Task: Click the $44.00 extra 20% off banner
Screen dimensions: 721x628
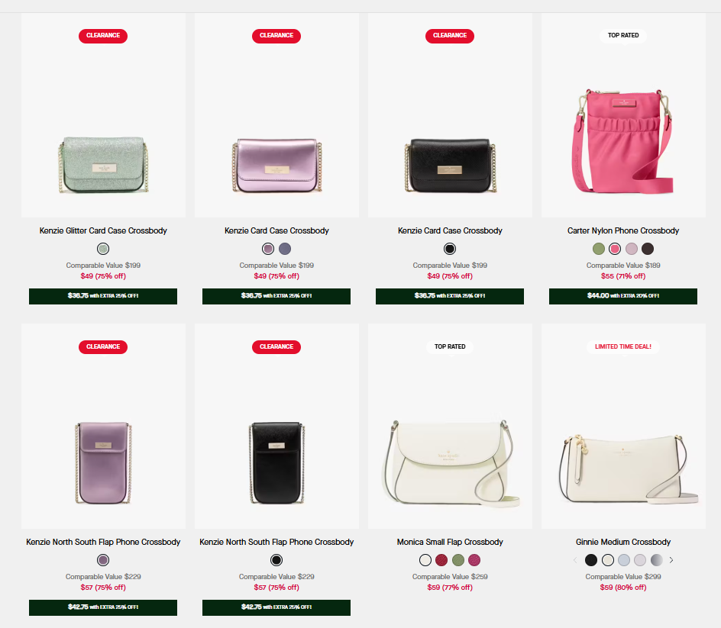Action: click(623, 296)
